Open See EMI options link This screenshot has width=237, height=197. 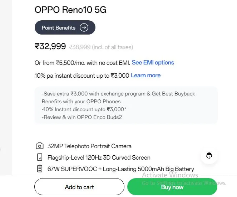click(153, 62)
